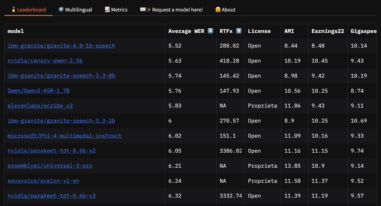
Task: Sort by the Average WER column header
Action: point(191,31)
